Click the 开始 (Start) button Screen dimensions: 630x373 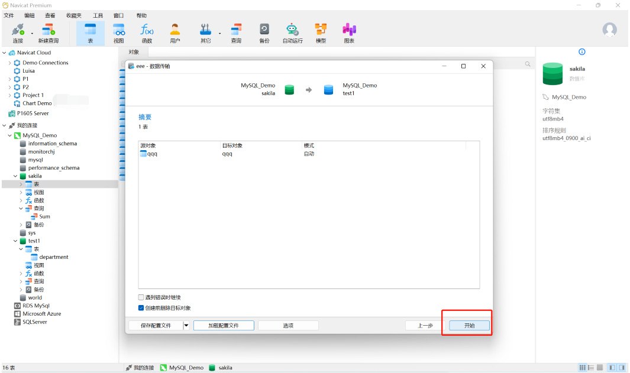[469, 326]
